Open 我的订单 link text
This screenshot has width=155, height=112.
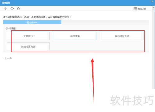coord(142,9)
